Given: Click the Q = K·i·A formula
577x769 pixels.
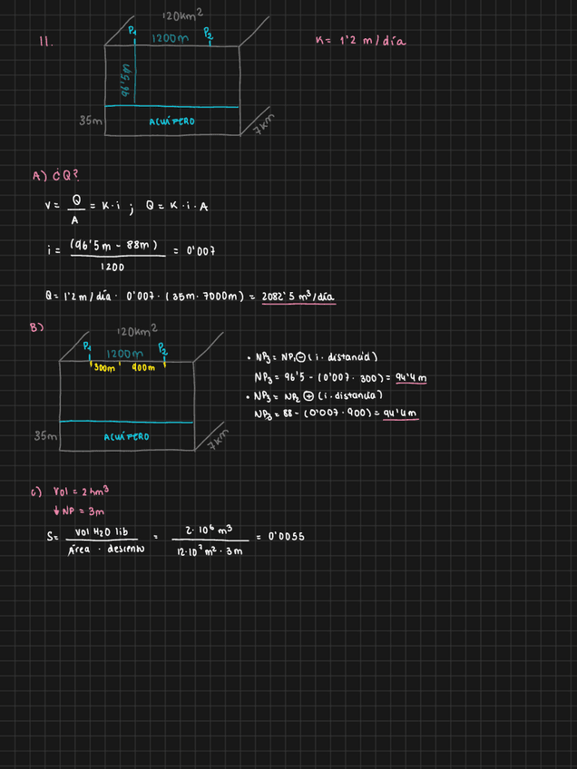Looking at the screenshot, I should coord(177,207).
